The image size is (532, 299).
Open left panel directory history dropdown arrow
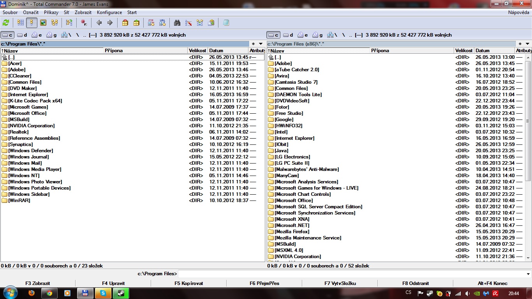coord(261,44)
